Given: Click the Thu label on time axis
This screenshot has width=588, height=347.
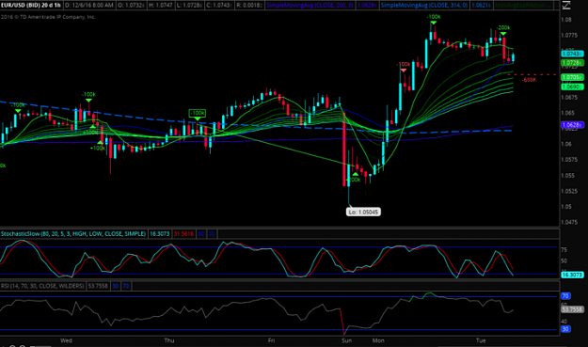Looking at the screenshot, I should [169, 340].
